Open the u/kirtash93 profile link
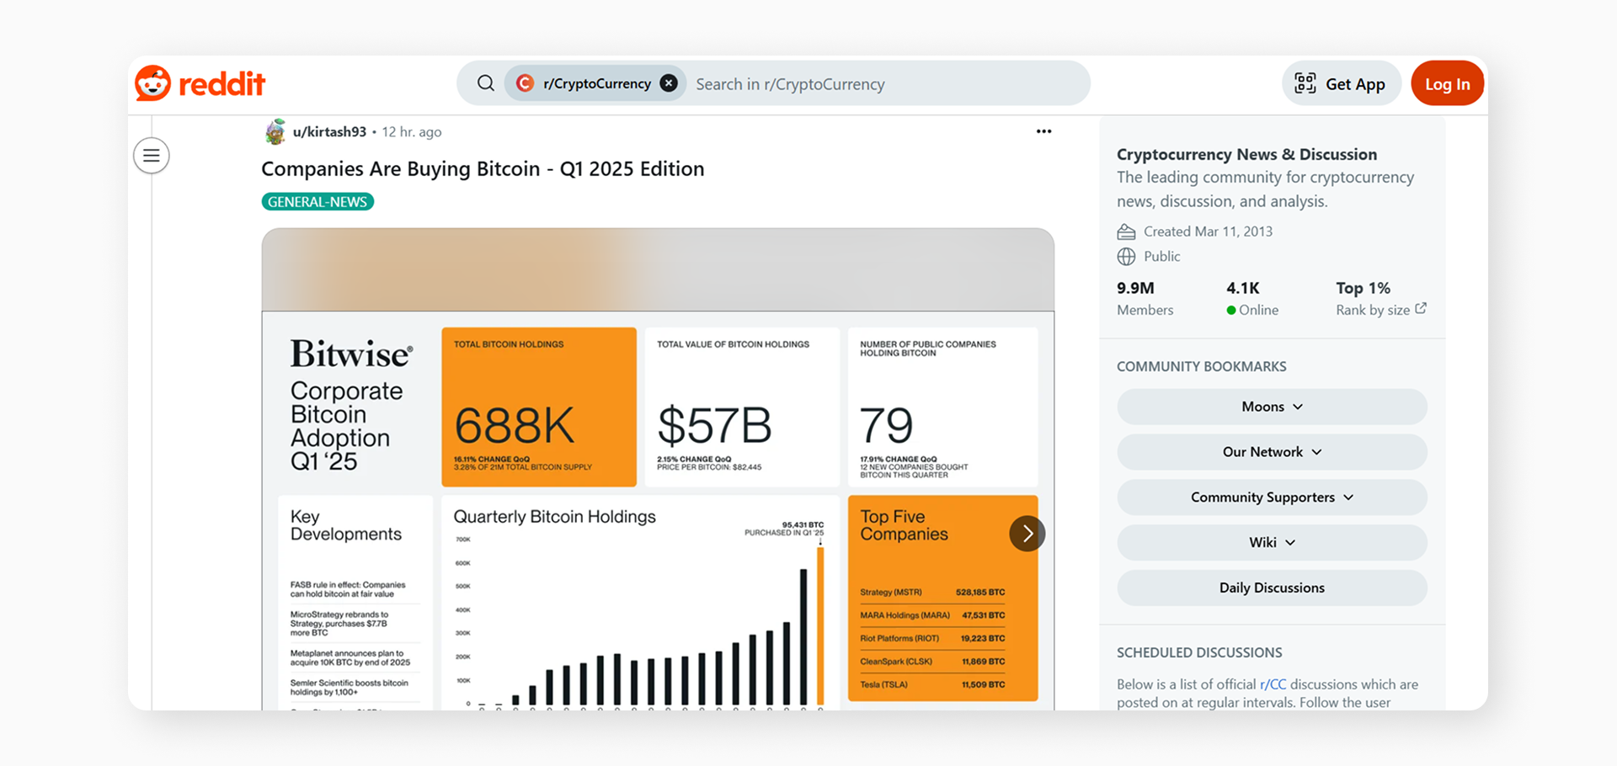This screenshot has height=766, width=1617. [329, 132]
